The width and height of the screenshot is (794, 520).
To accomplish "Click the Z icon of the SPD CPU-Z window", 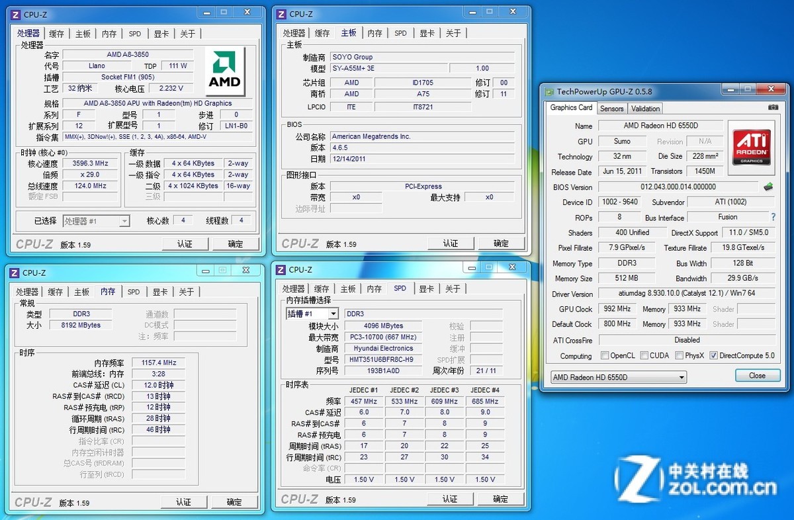I will 281,269.
